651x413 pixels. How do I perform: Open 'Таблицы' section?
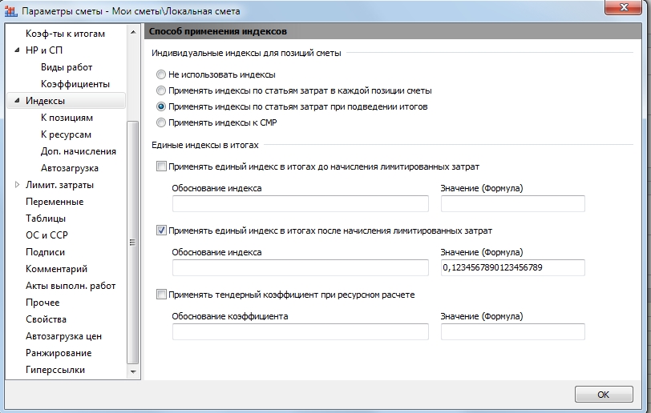(x=46, y=219)
